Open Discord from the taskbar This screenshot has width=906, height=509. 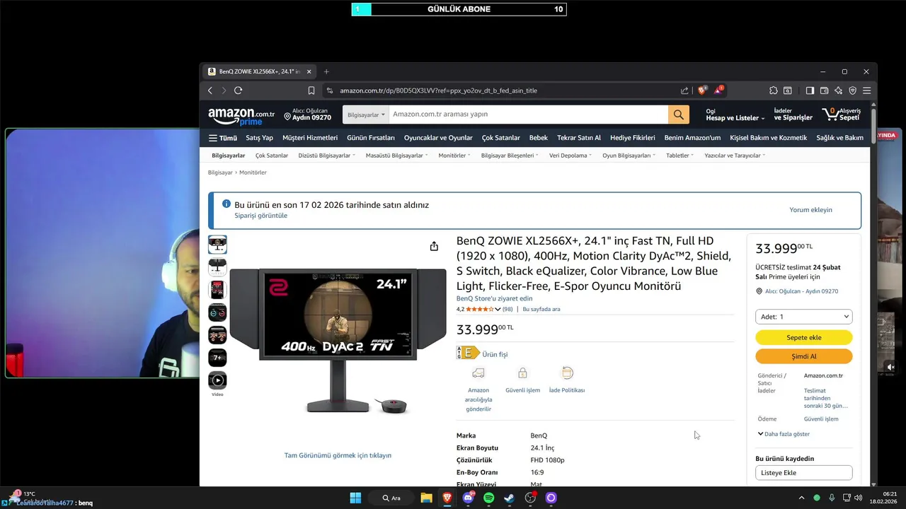pos(468,498)
